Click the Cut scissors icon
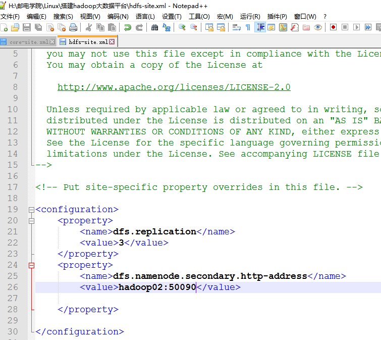This screenshot has height=340, width=381. 89,27
